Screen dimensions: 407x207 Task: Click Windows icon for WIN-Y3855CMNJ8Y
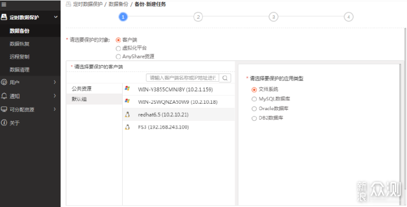click(127, 89)
